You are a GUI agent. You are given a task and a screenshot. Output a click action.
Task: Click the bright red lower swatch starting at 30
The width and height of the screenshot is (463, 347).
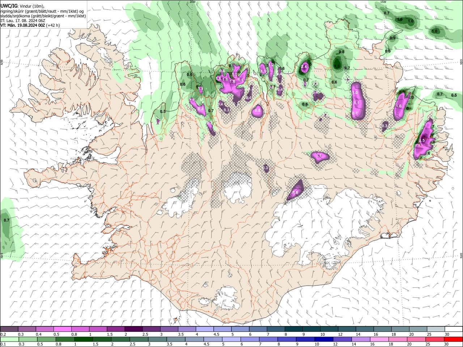tap(454, 339)
